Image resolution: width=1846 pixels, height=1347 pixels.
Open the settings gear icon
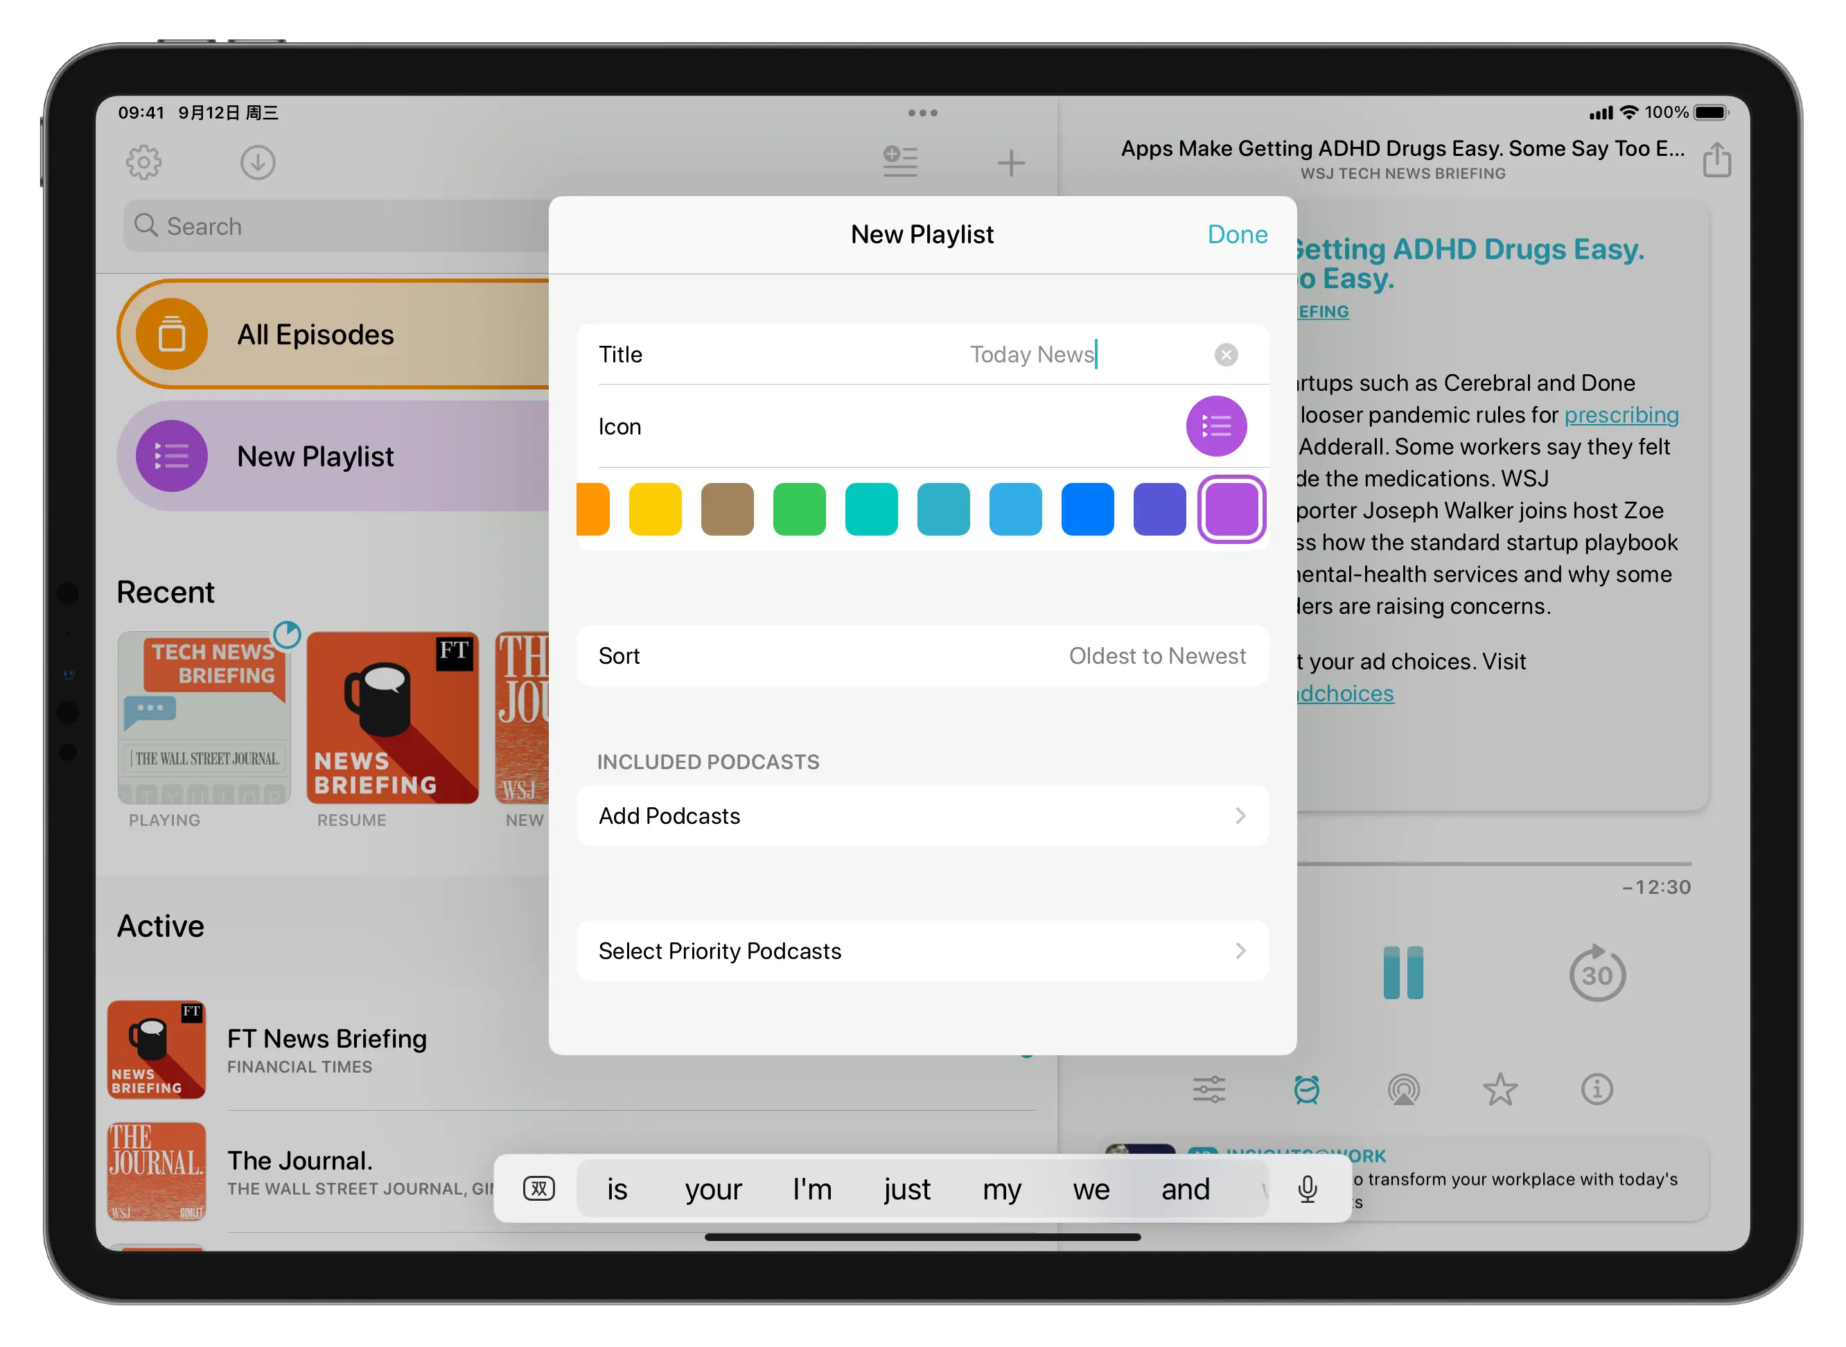click(143, 162)
